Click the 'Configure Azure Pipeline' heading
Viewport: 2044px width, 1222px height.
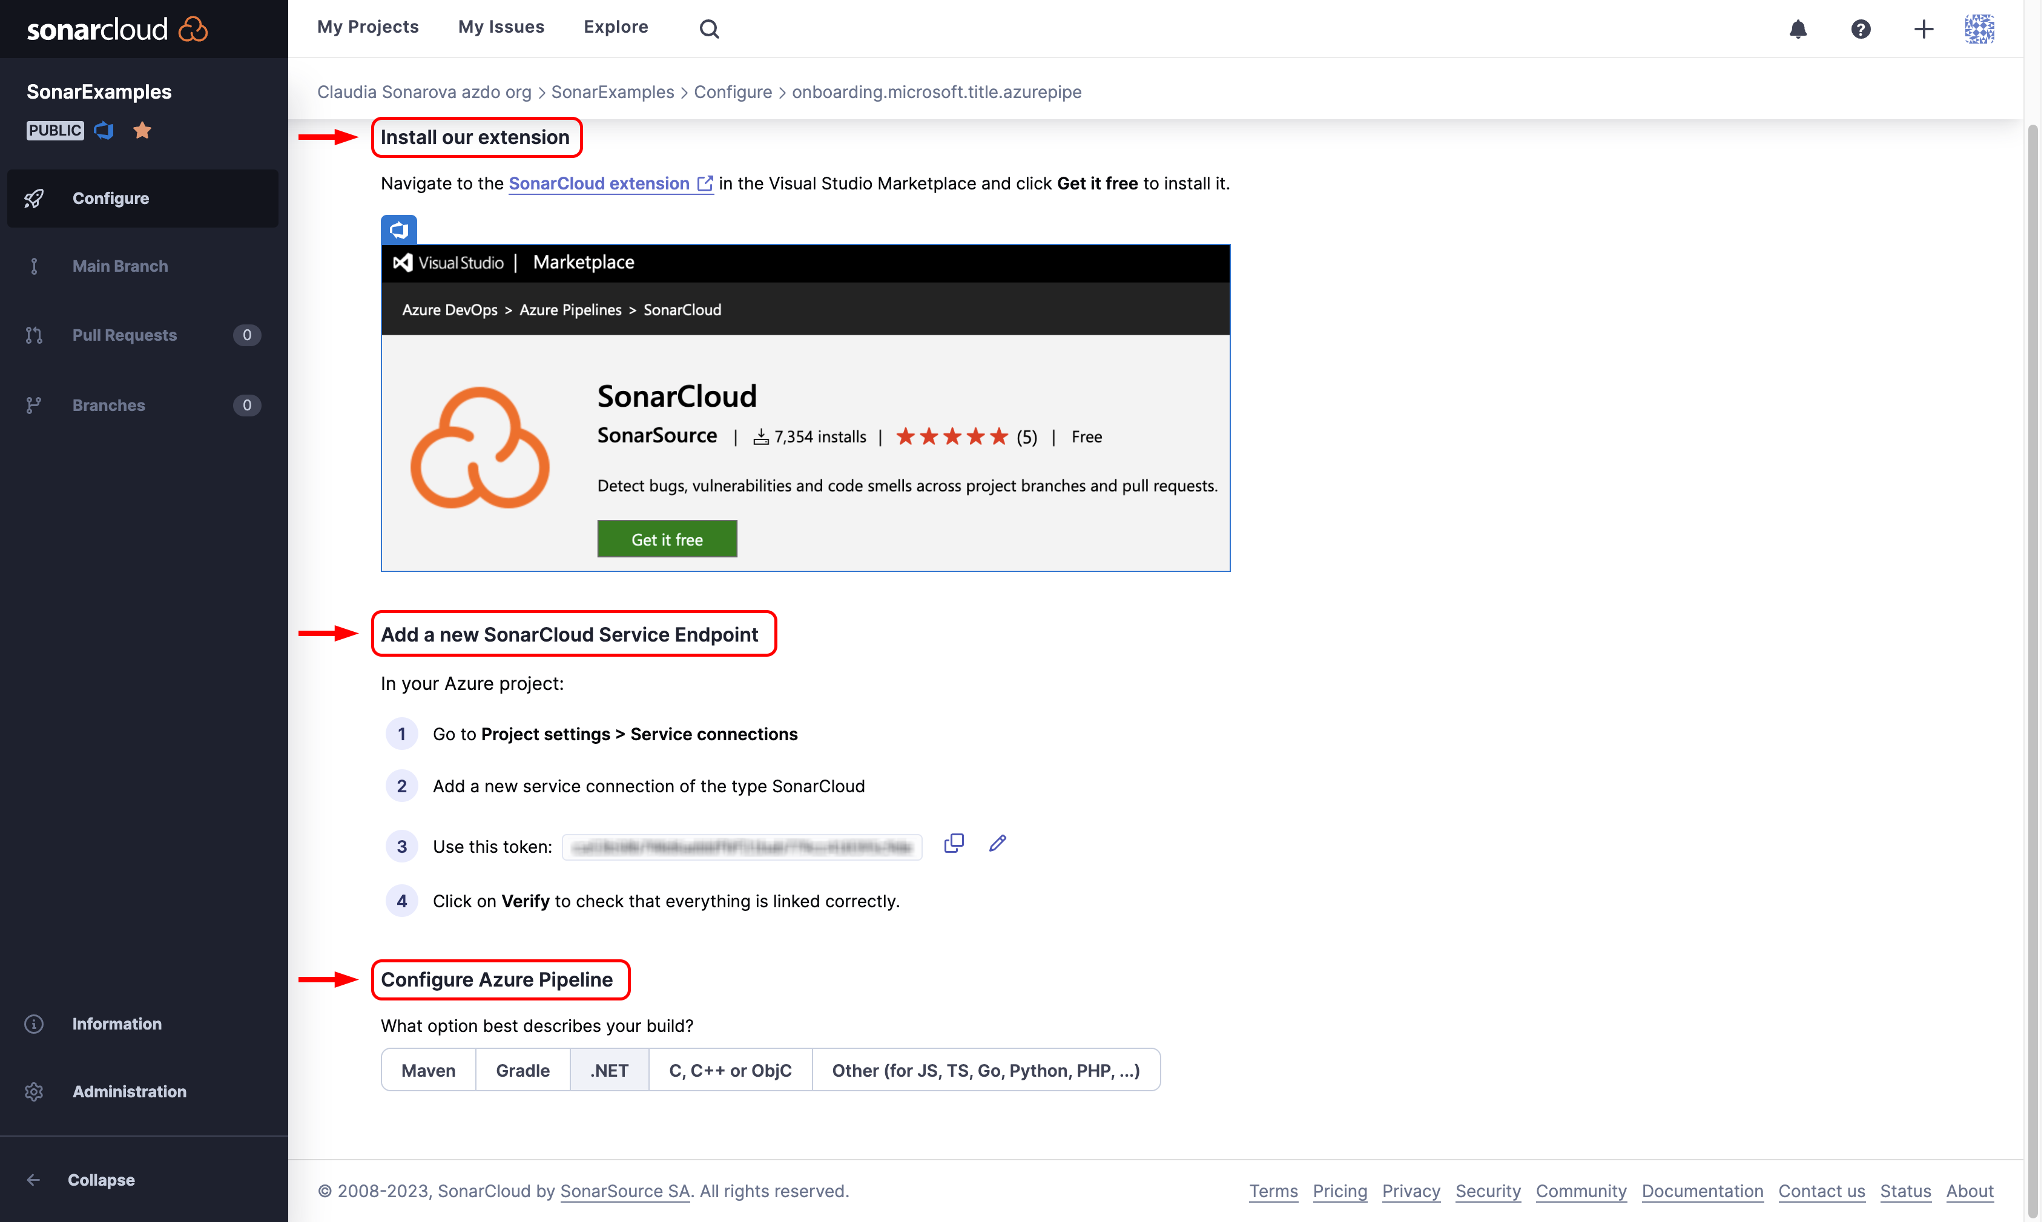496,979
